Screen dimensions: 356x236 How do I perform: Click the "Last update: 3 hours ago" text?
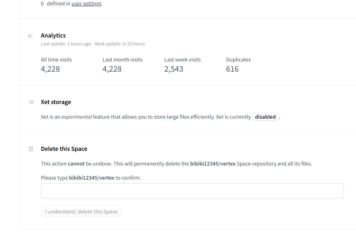[66, 44]
